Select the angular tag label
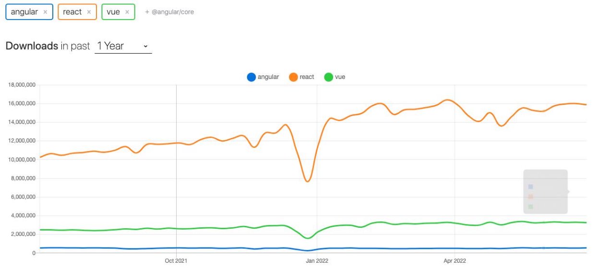Viewport: 598px width, 268px height. [24, 12]
